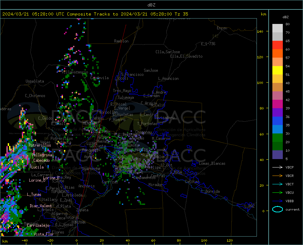Screen dimensions: 303x245
Task: Click the 'Lomas_Blancas' map label
Action: coord(212,163)
